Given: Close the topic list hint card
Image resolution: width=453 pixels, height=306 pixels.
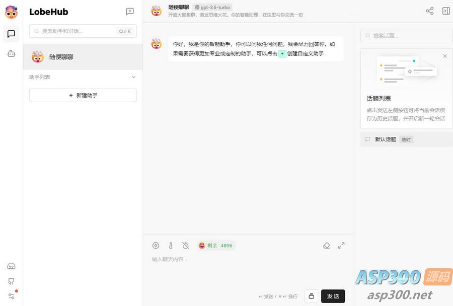Looking at the screenshot, I should pos(445,56).
